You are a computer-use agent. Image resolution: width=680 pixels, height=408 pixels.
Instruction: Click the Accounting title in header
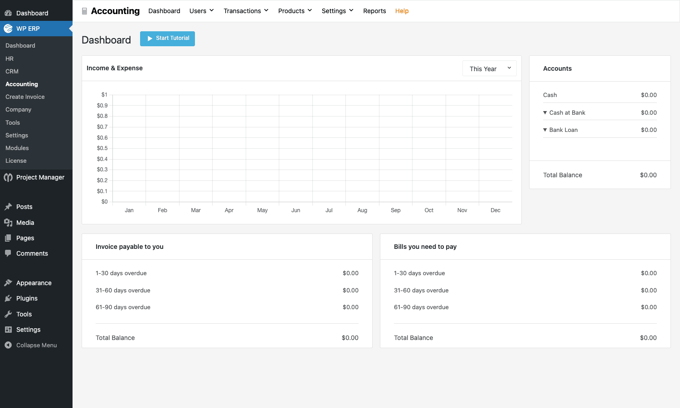coord(115,11)
